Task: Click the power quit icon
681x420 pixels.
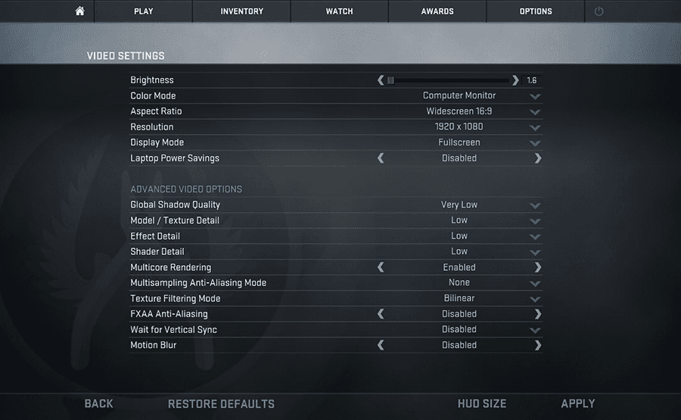Action: click(599, 11)
